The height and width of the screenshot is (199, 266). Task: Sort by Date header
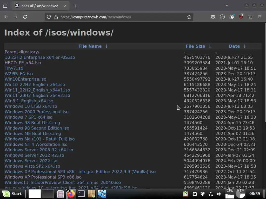(x=234, y=46)
